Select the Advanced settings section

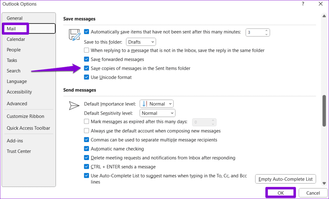pyautogui.click(x=17, y=103)
